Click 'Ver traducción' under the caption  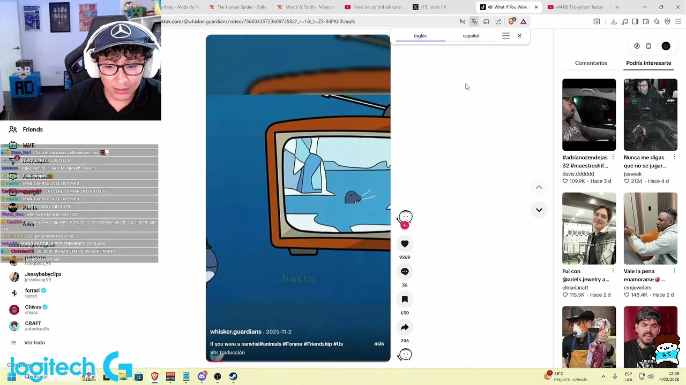click(x=227, y=353)
